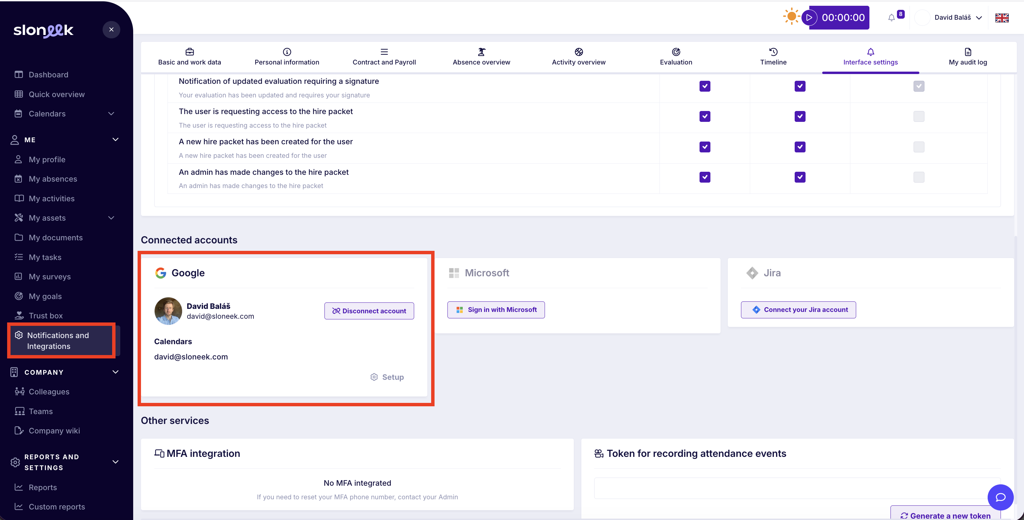
Task: Collapse the ME section chevron
Action: [x=115, y=140]
